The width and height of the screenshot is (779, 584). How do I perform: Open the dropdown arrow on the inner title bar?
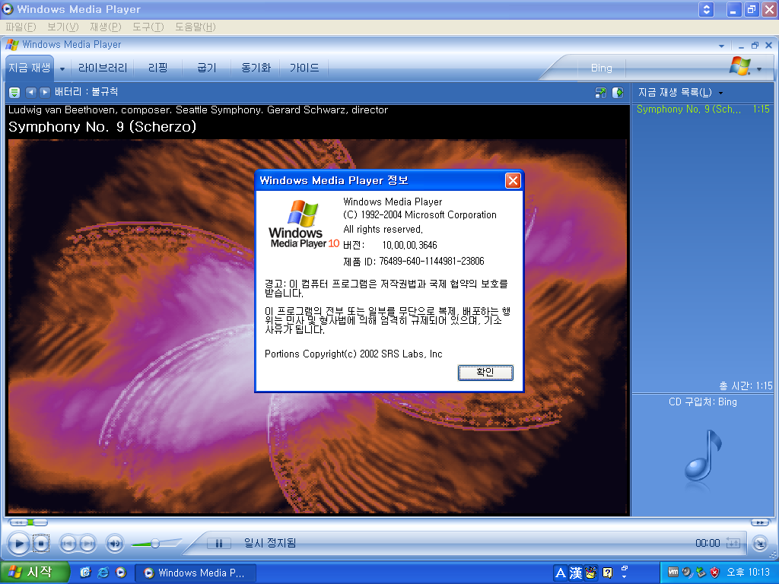pos(721,46)
